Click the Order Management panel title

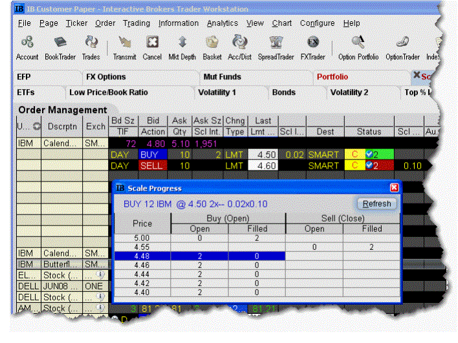[63, 110]
